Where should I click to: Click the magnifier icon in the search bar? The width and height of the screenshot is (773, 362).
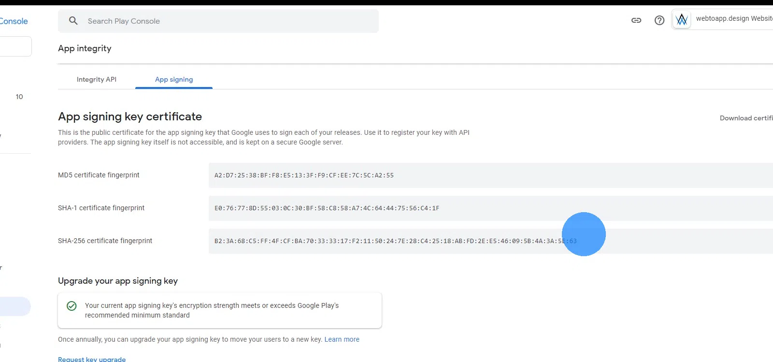73,21
